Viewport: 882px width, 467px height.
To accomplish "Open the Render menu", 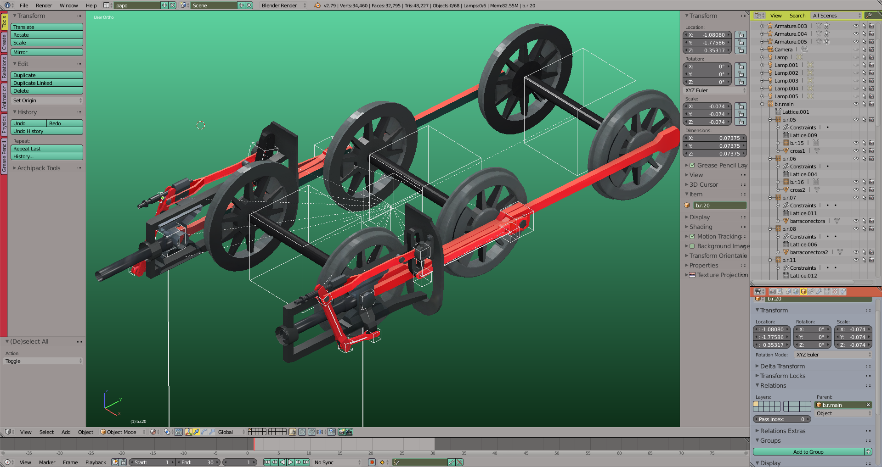I will pos(44,6).
